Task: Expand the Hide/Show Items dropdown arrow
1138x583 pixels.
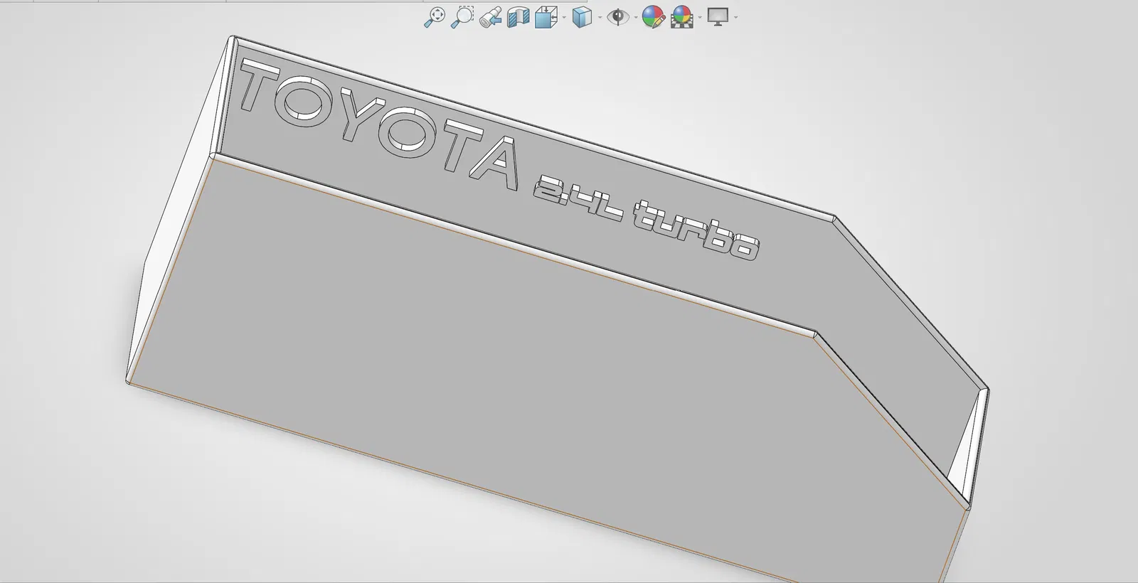Action: pos(635,18)
